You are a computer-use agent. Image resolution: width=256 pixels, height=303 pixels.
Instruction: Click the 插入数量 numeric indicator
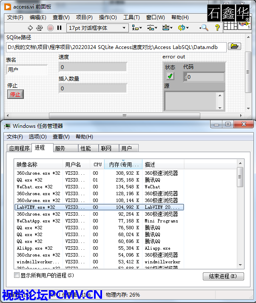coord(93,89)
